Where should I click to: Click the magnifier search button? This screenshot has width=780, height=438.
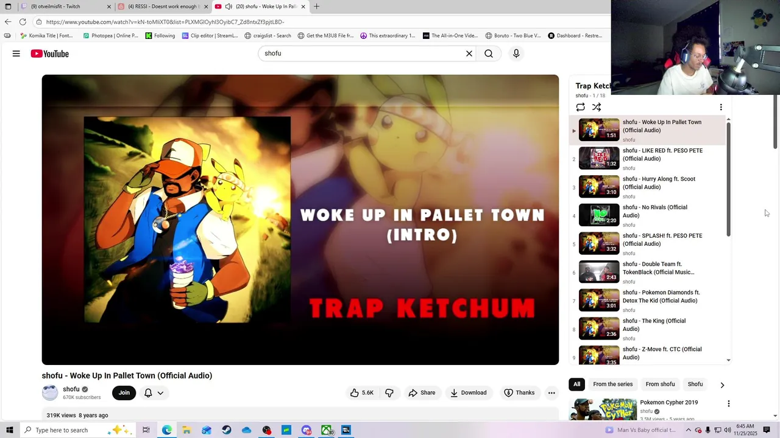click(489, 54)
